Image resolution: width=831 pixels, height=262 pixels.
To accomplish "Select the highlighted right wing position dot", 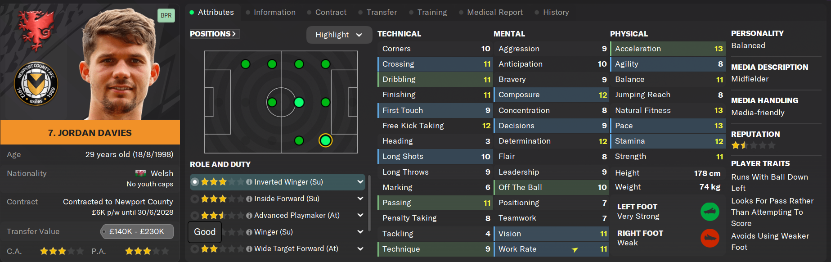I will click(x=325, y=141).
